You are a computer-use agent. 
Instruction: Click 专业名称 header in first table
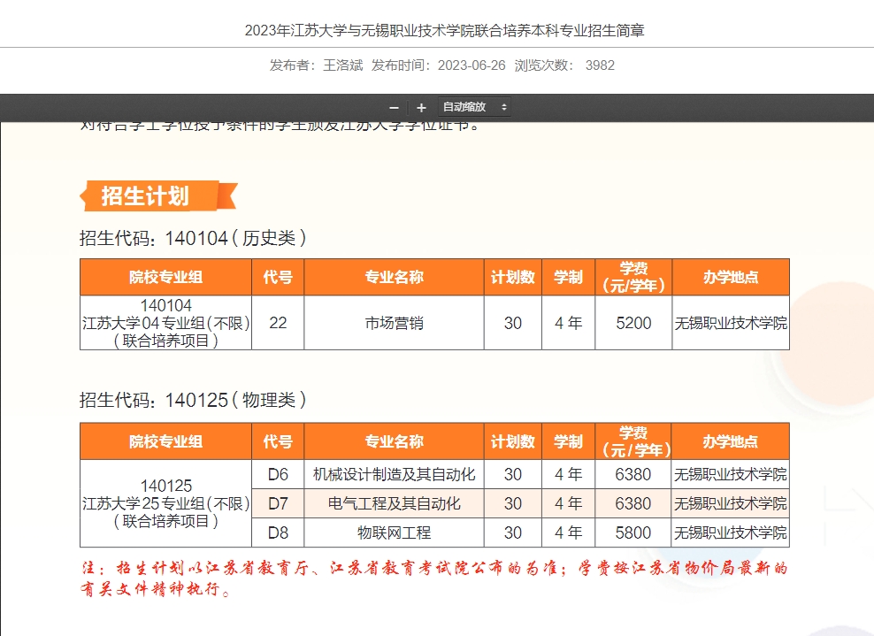click(394, 277)
